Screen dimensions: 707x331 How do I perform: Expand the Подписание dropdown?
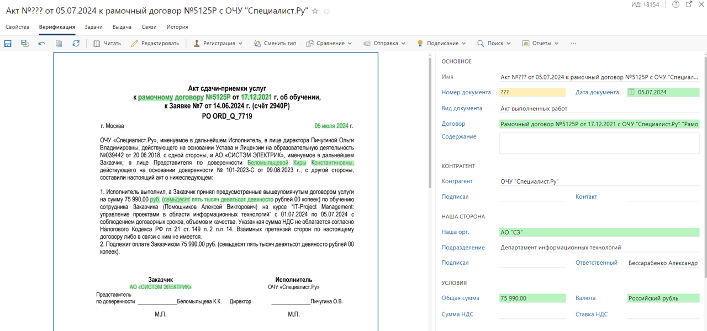pos(441,43)
